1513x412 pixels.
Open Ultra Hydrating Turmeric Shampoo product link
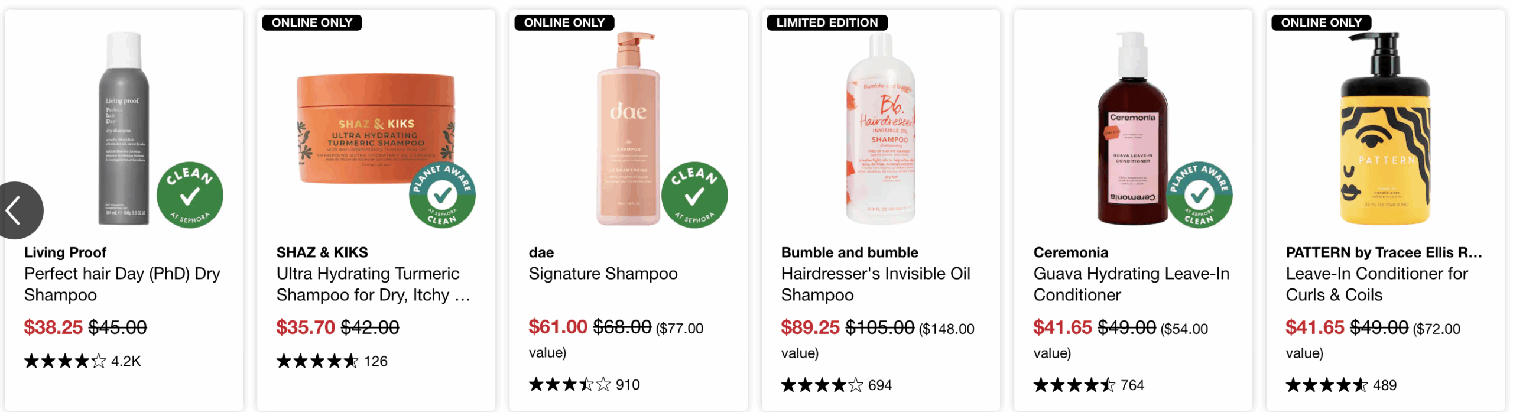(x=372, y=284)
